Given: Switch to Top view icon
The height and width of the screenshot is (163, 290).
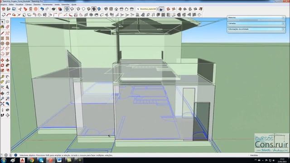Looking at the screenshot, I should pyautogui.click(x=111, y=9).
